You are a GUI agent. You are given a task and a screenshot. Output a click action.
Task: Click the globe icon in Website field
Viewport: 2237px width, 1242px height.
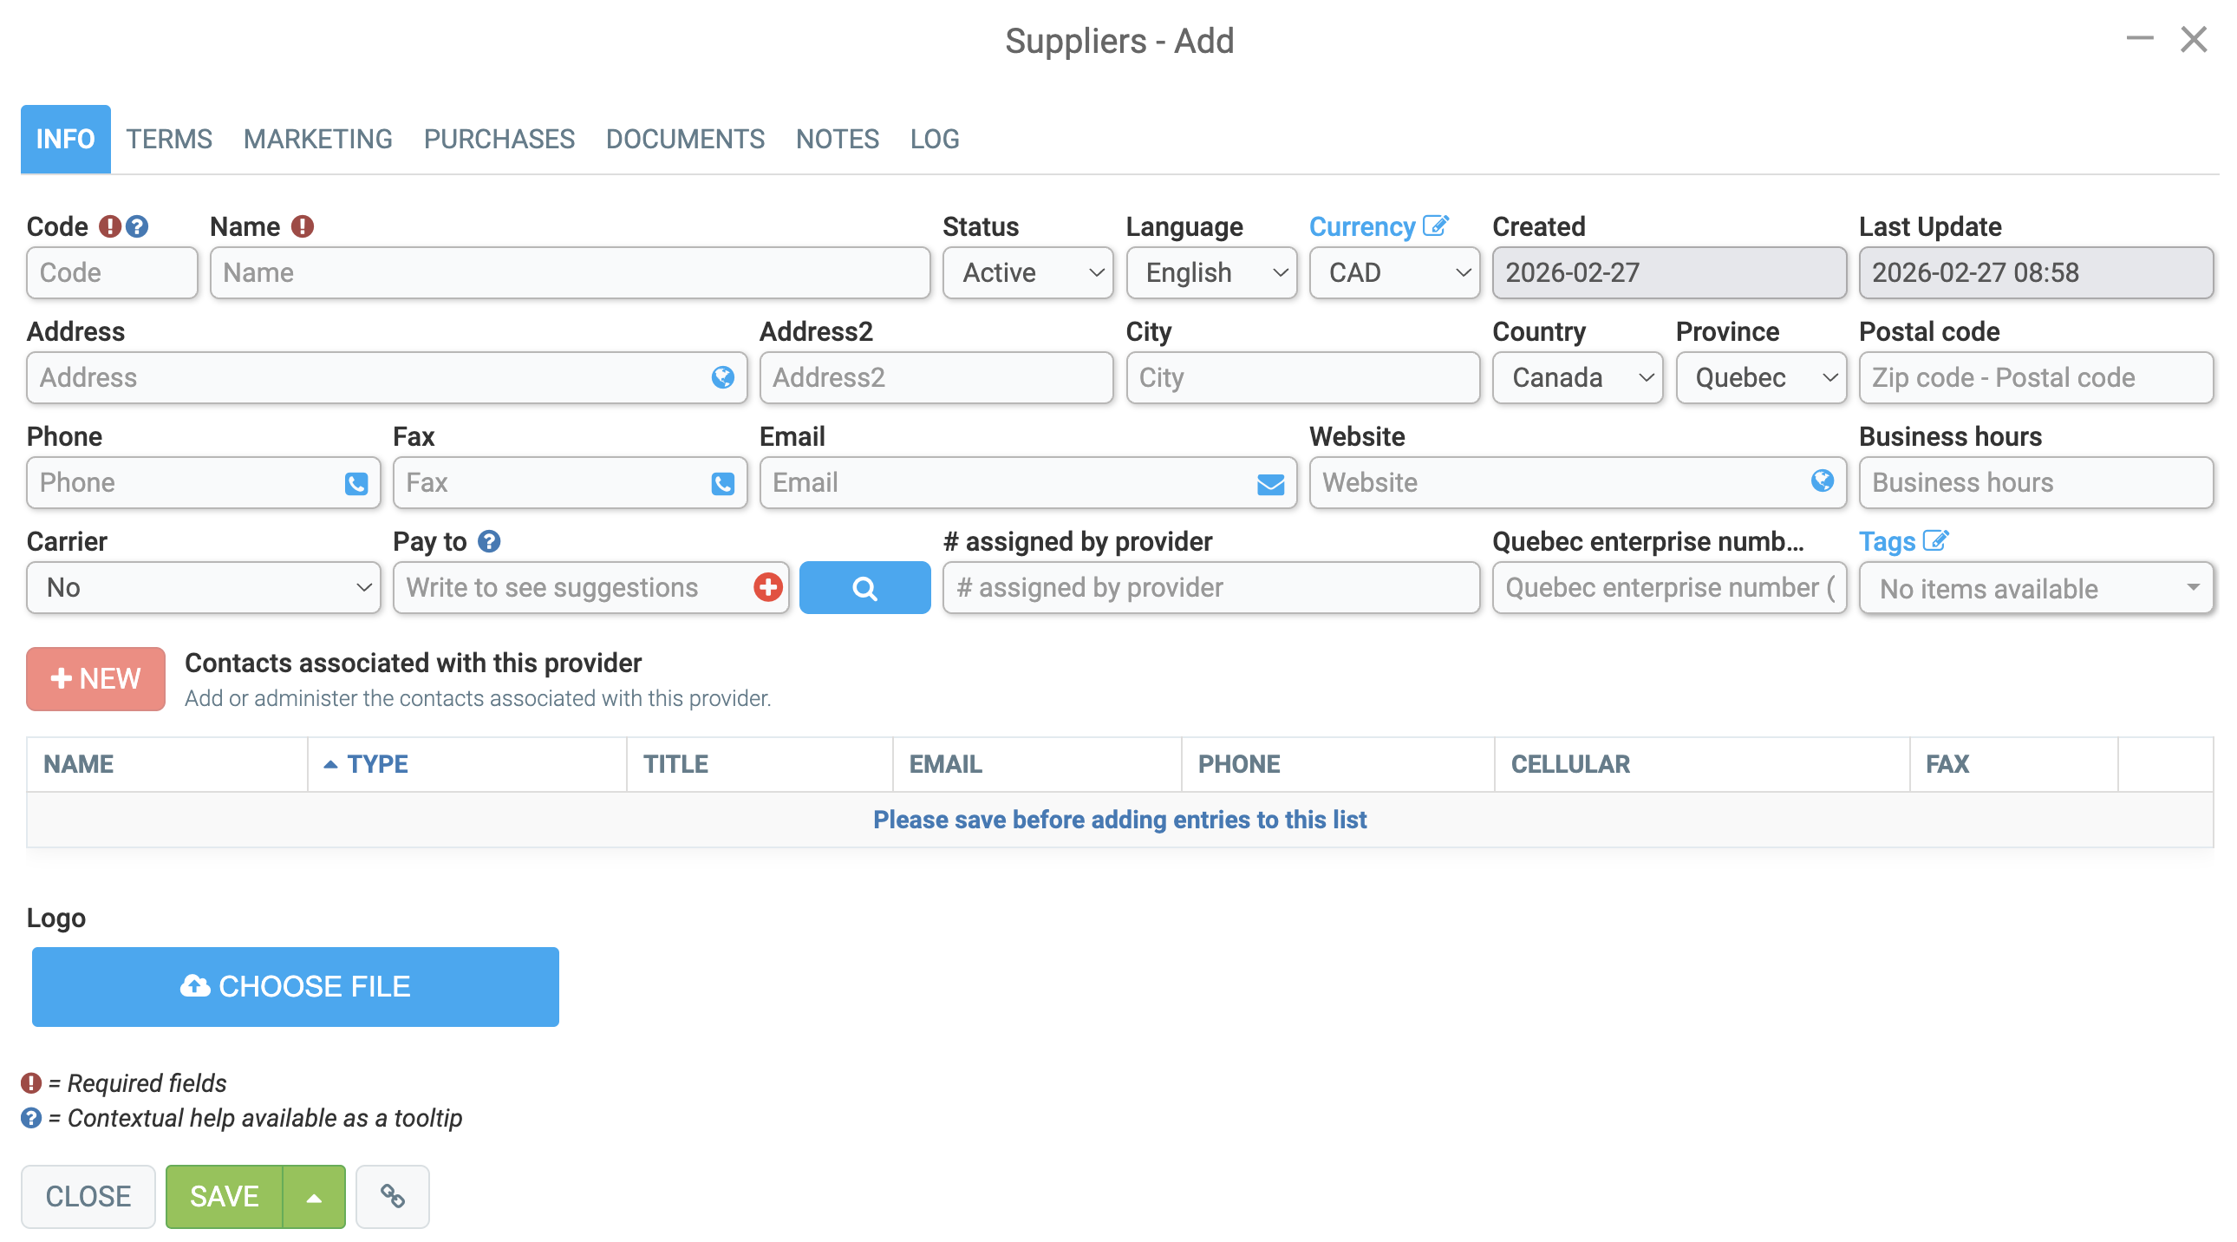(x=1822, y=480)
